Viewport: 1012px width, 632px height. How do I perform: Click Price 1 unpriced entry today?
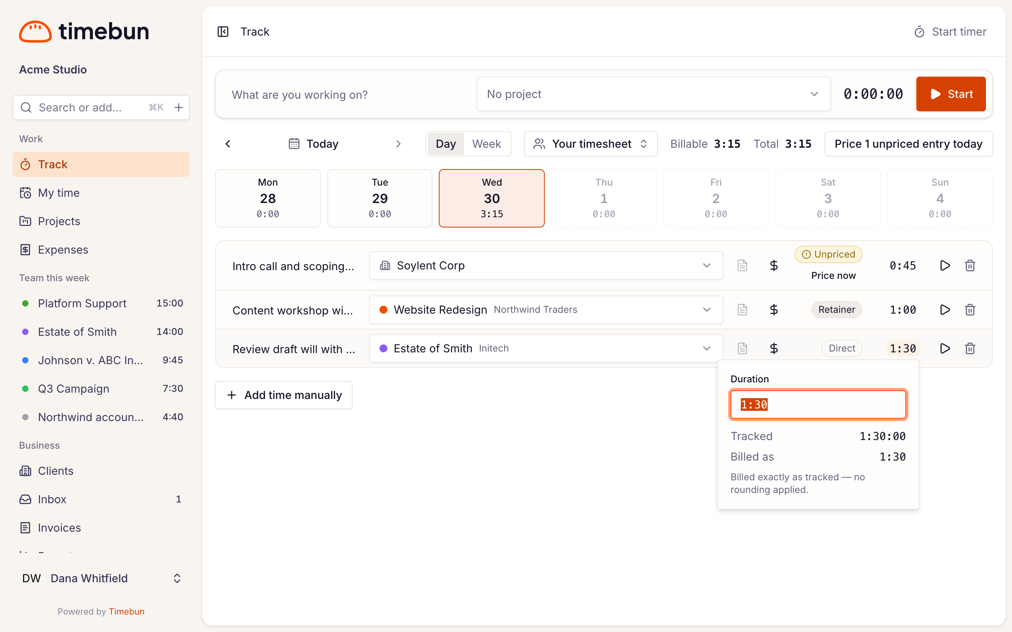(908, 144)
